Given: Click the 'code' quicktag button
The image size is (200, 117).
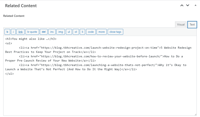Looking at the screenshot, I should (x=91, y=32).
